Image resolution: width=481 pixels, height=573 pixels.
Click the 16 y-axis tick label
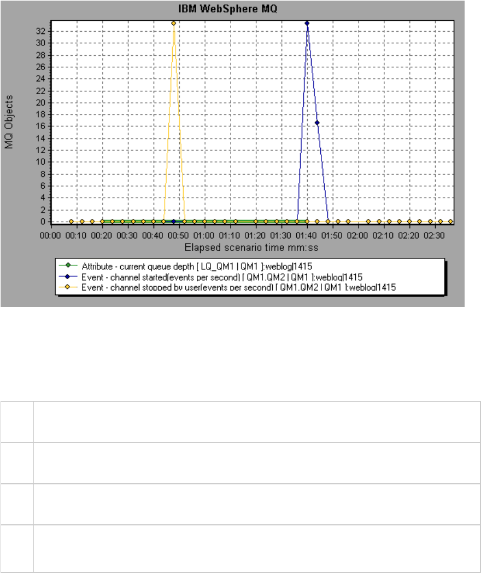(40, 126)
